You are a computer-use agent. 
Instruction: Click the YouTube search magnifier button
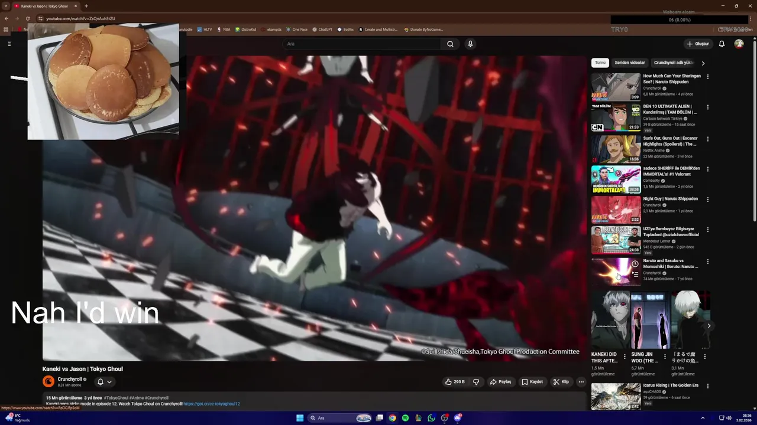coord(450,44)
